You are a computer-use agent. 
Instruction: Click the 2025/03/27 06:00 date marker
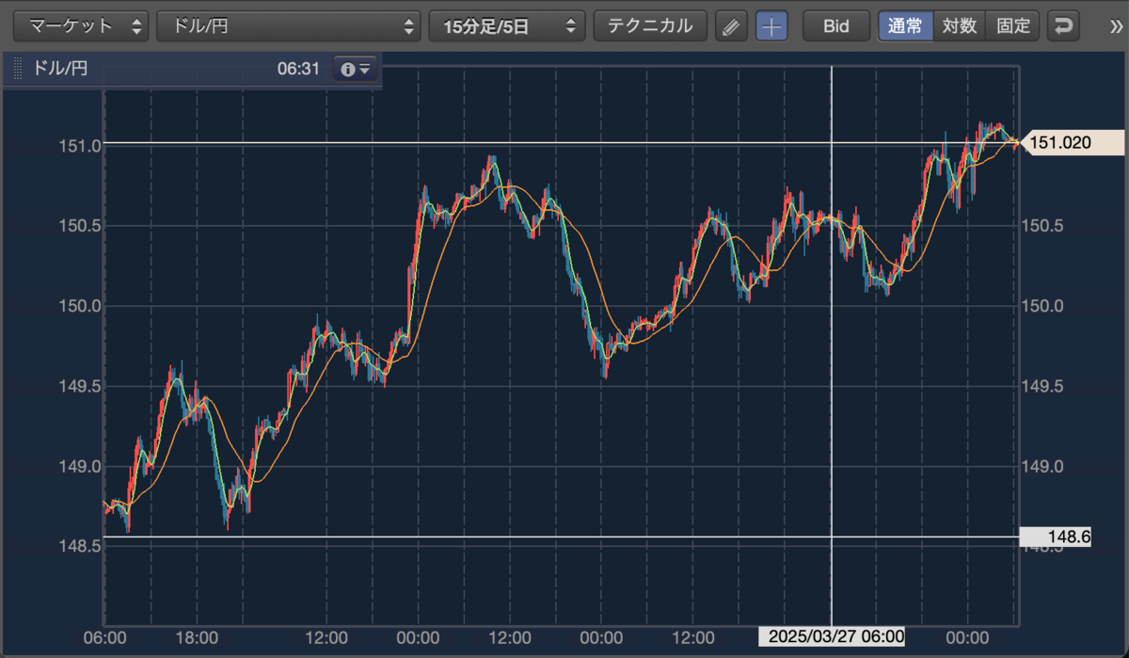pyautogui.click(x=833, y=636)
